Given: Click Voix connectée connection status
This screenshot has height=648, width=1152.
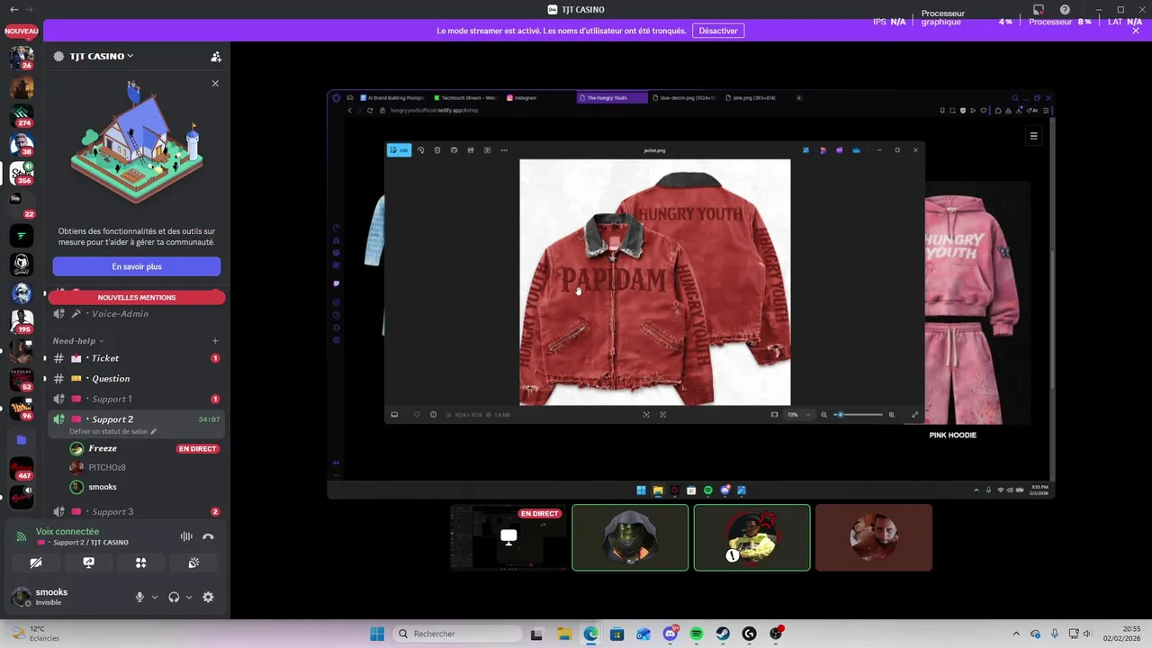Looking at the screenshot, I should pyautogui.click(x=67, y=532).
